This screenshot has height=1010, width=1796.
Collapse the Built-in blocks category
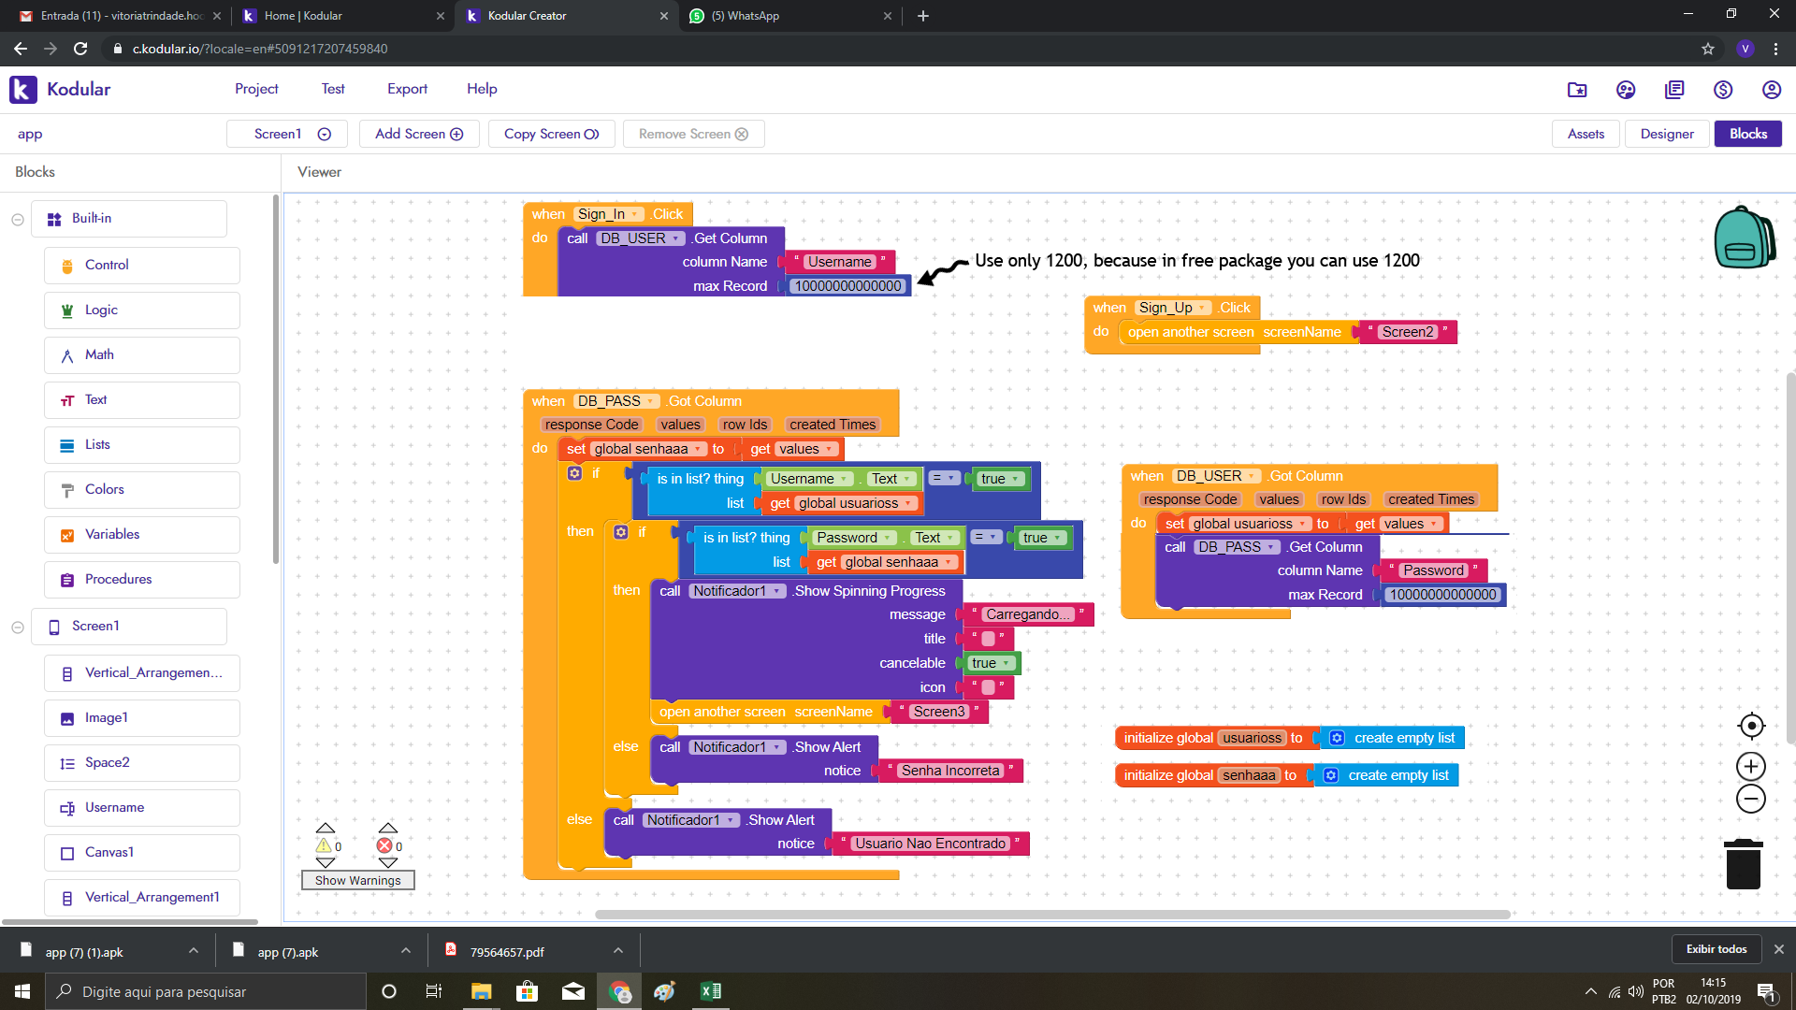click(x=18, y=219)
